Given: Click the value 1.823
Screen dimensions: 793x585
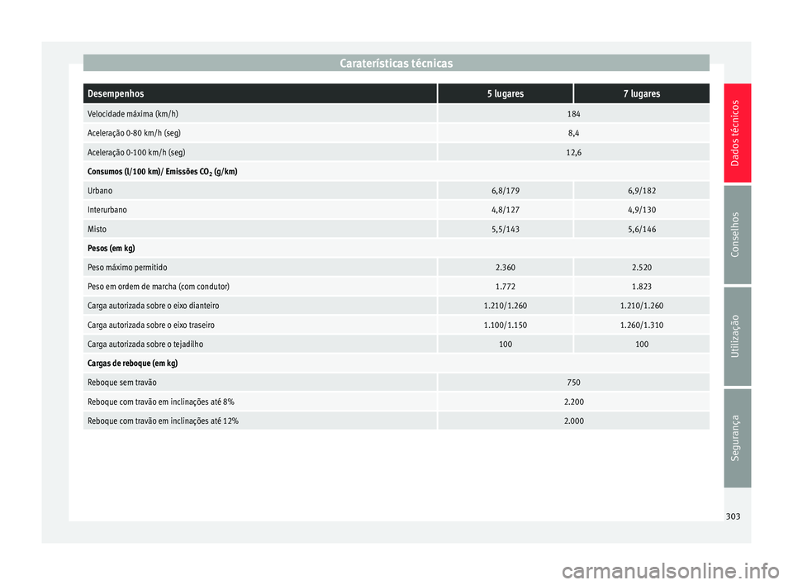Looking at the screenshot, I should (642, 287).
